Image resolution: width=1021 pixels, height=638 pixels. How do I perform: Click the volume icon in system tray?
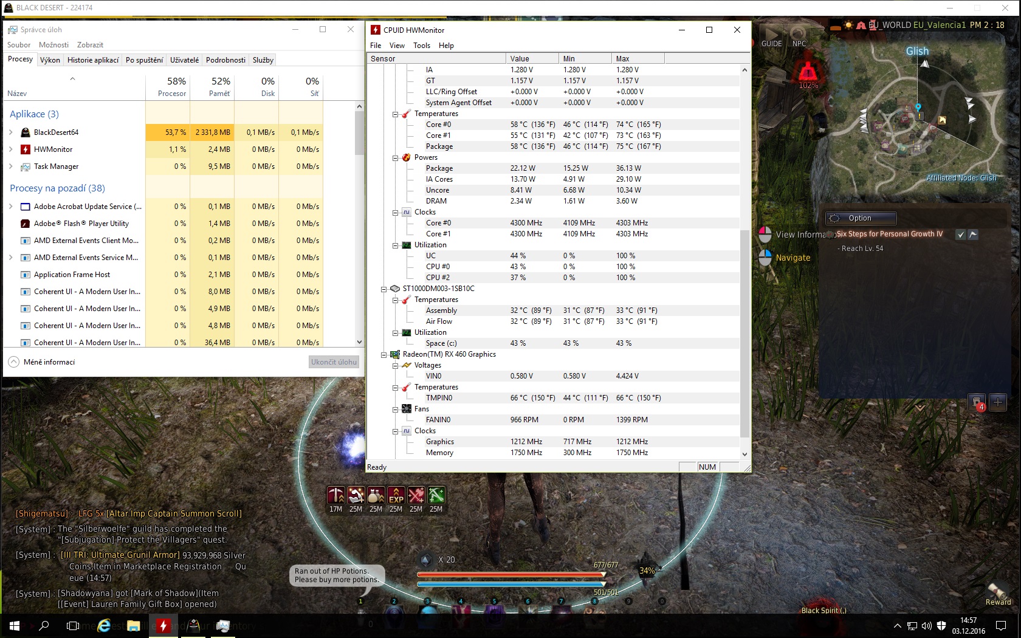[926, 626]
